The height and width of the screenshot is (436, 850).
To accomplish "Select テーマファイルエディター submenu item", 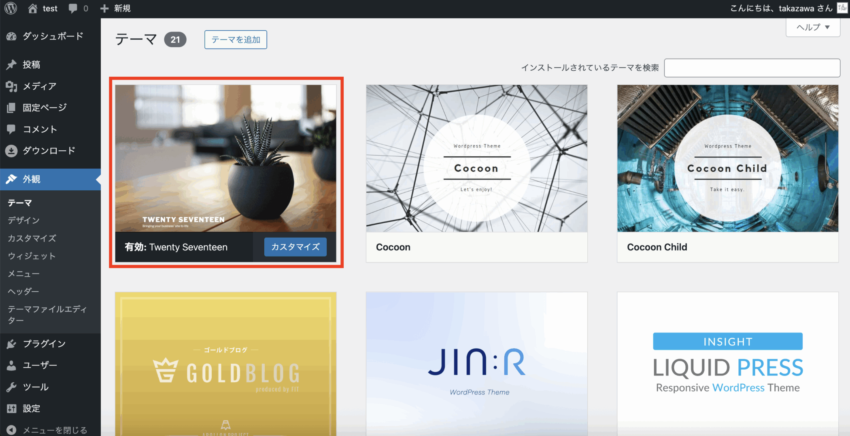I will pyautogui.click(x=47, y=314).
